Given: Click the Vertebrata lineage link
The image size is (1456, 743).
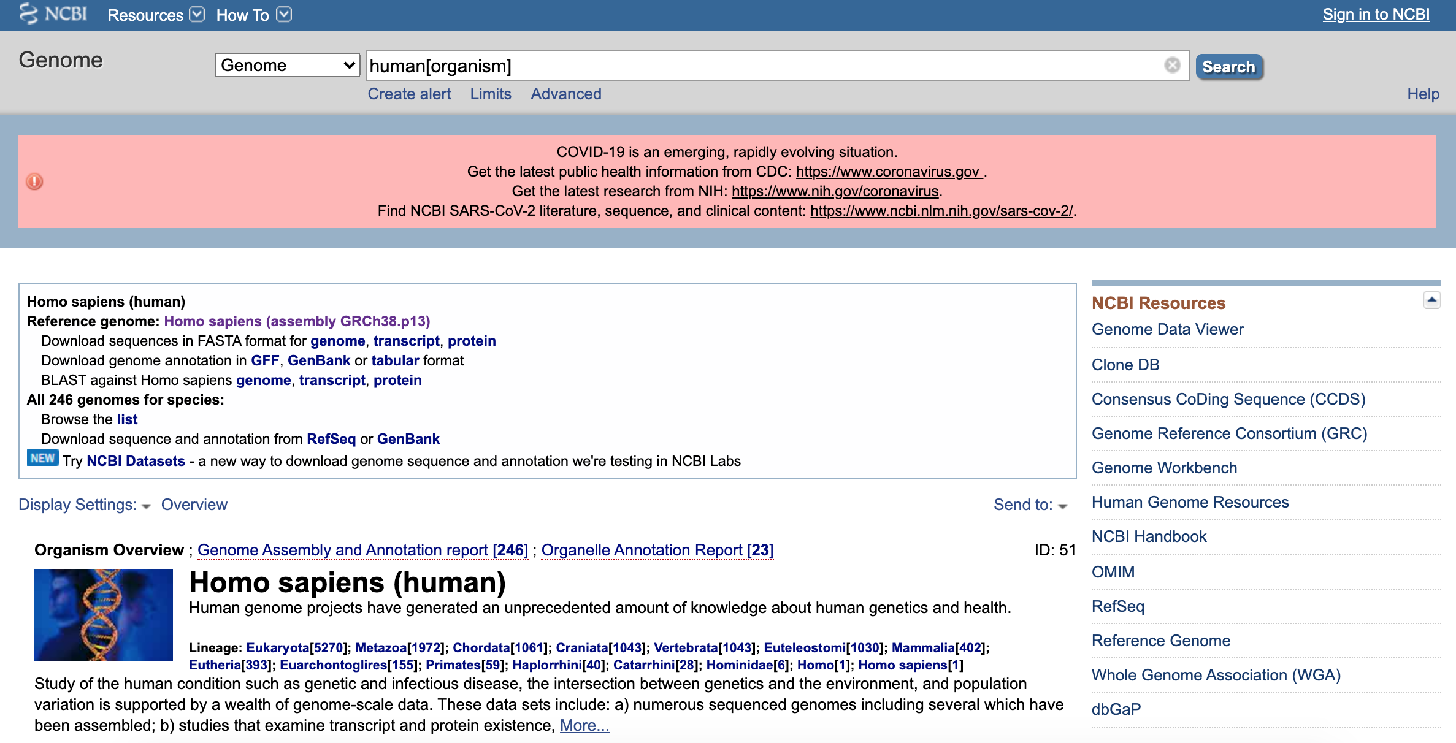Looking at the screenshot, I should coord(686,647).
